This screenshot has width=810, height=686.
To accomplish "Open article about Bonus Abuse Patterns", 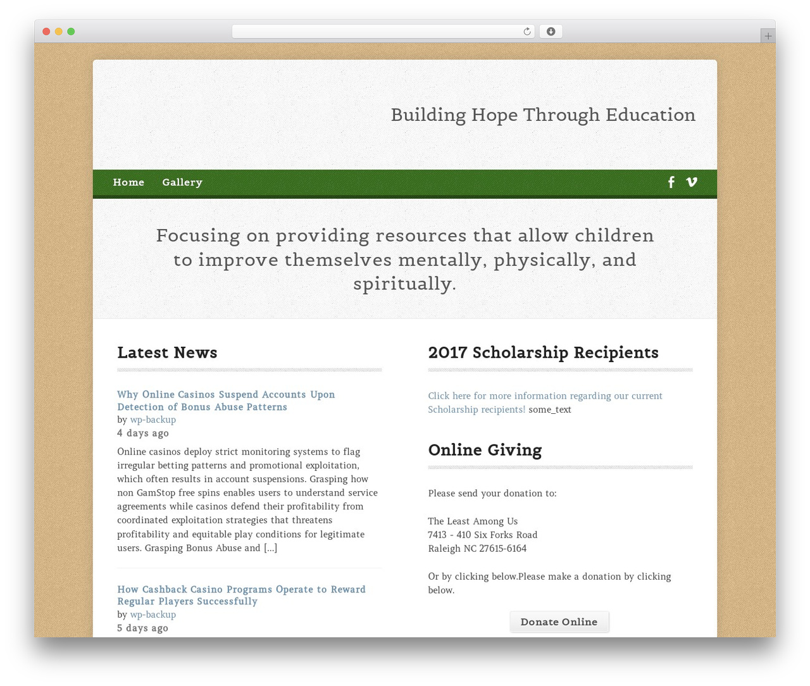I will [226, 401].
